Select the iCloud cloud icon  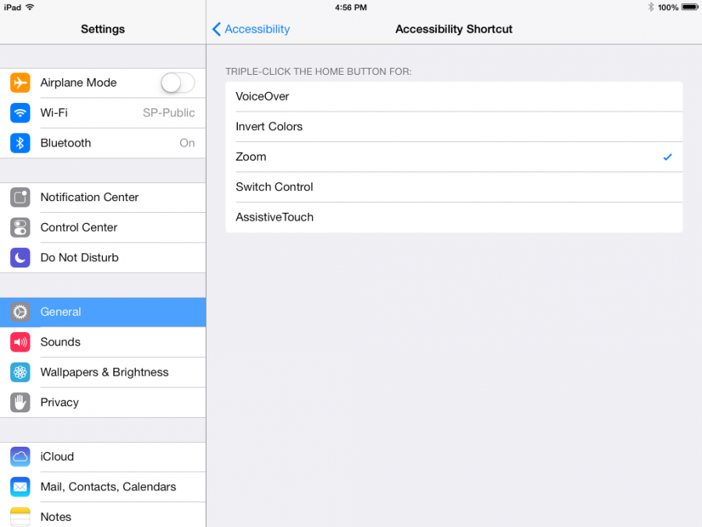pyautogui.click(x=19, y=457)
